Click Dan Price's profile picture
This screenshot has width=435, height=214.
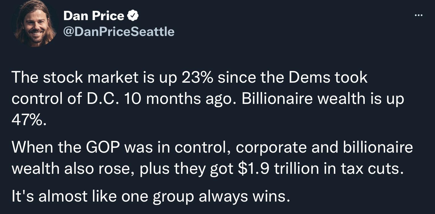point(34,24)
